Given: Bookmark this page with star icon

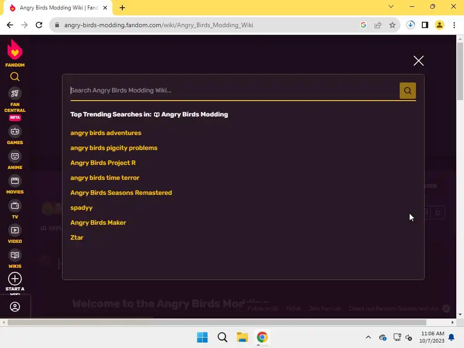Looking at the screenshot, I should (392, 25).
